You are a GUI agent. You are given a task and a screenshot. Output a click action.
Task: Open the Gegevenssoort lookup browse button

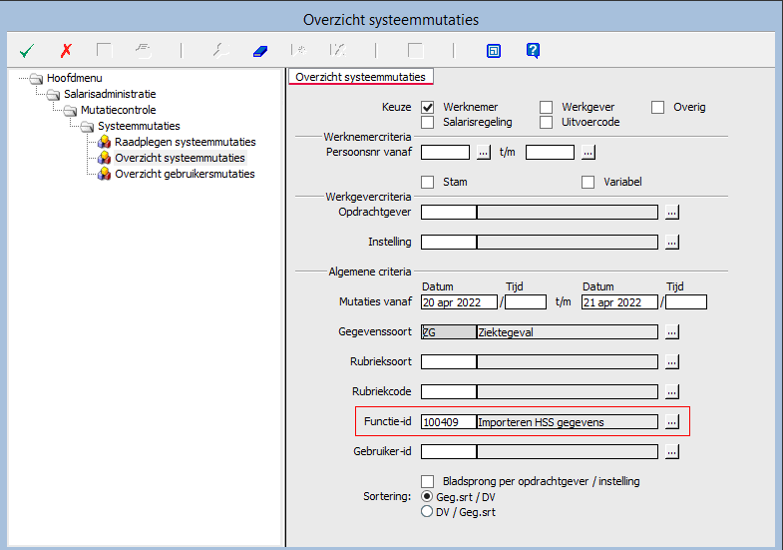[672, 332]
